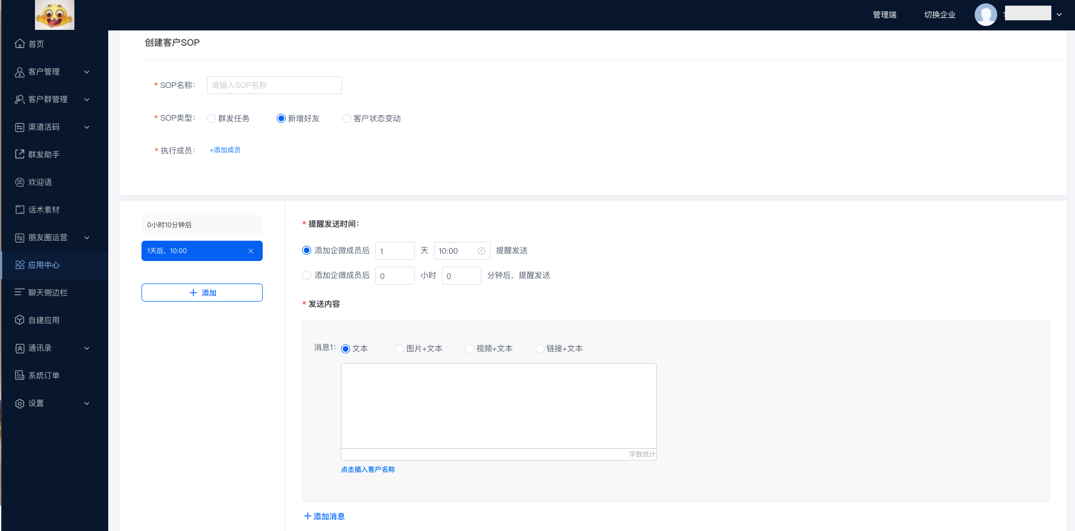
Task: Click the 添加 node button
Action: click(x=202, y=293)
